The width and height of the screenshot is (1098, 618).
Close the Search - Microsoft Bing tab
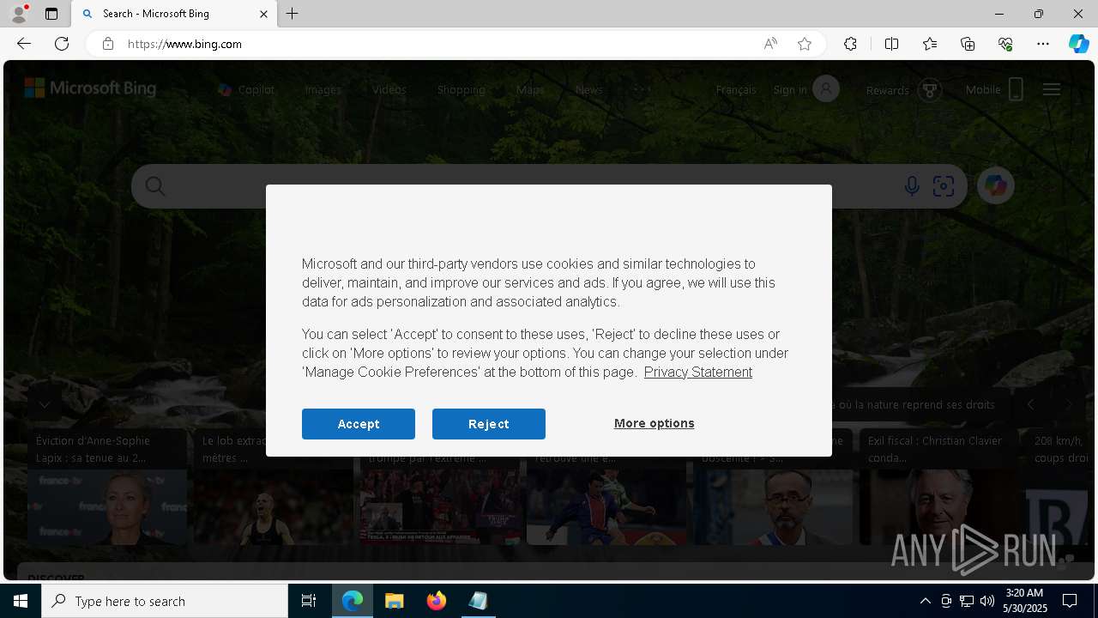(263, 14)
